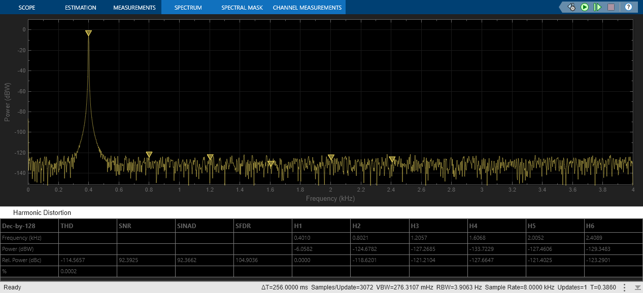Click the configuration gear icon in toolbar
The height and width of the screenshot is (293, 643).
[571, 7]
